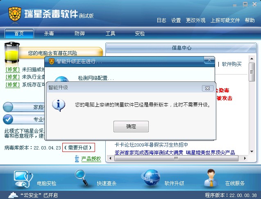Click the 程序版本 22.00.00.38 status text
Image resolution: width=261 pixels, height=199 pixels.
coord(231,195)
